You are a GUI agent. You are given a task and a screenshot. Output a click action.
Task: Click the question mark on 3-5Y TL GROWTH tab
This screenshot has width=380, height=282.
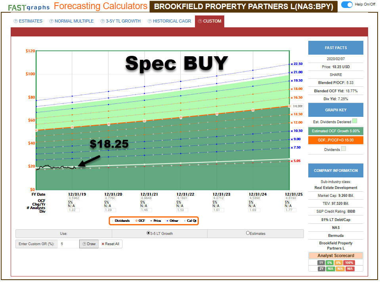(102, 21)
